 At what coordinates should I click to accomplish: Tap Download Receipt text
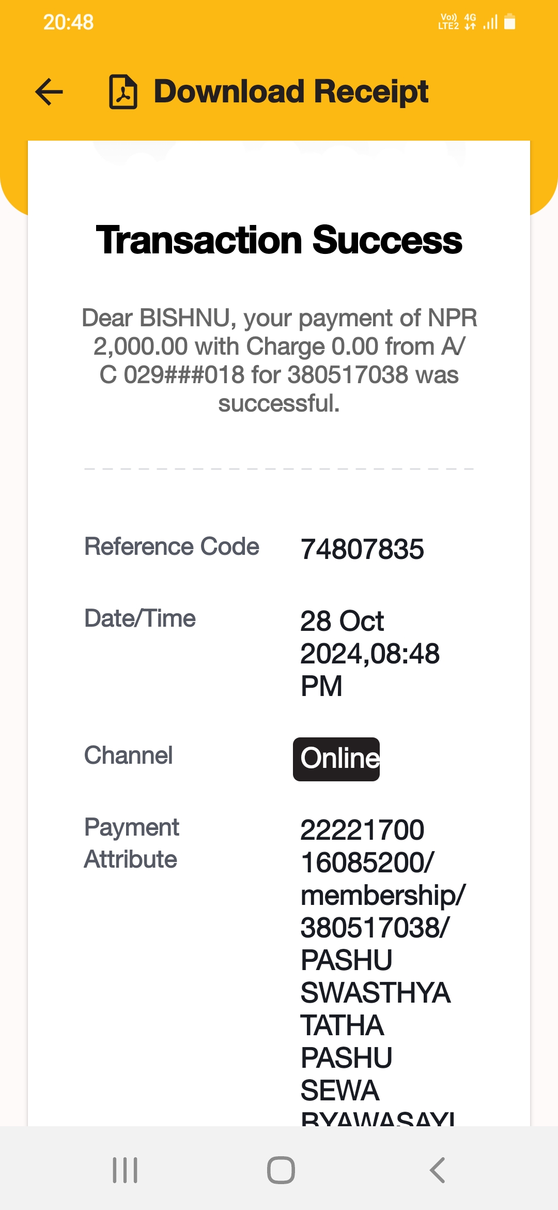pos(291,92)
